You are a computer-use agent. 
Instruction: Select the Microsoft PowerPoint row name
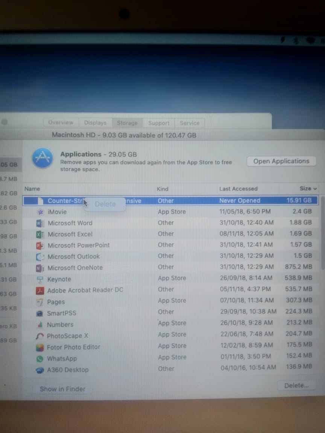pos(79,245)
